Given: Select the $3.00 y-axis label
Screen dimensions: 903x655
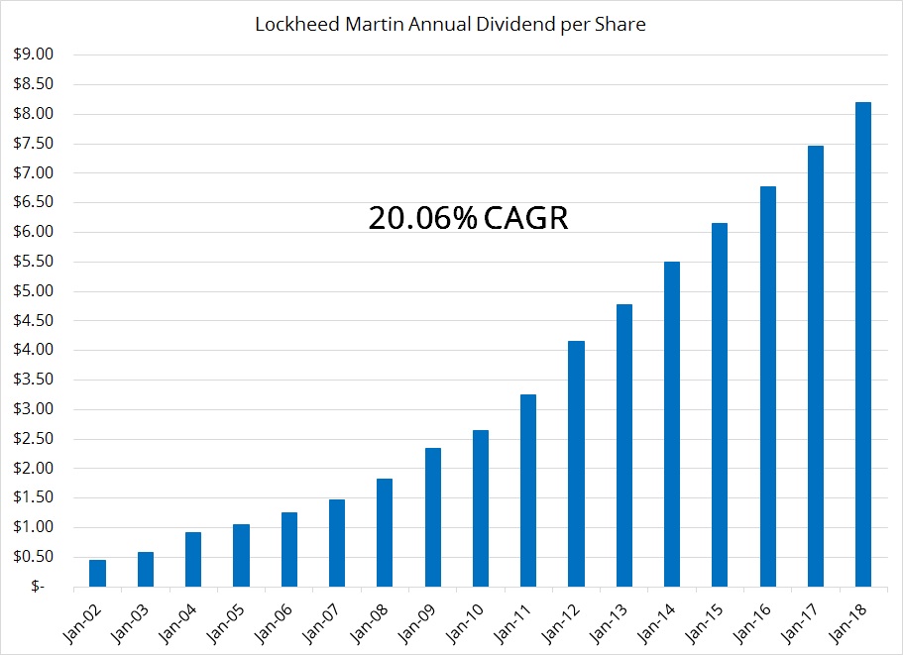Looking at the screenshot, I should [x=34, y=408].
